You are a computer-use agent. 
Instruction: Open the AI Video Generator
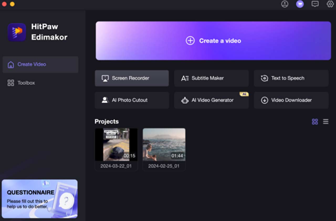coord(211,100)
